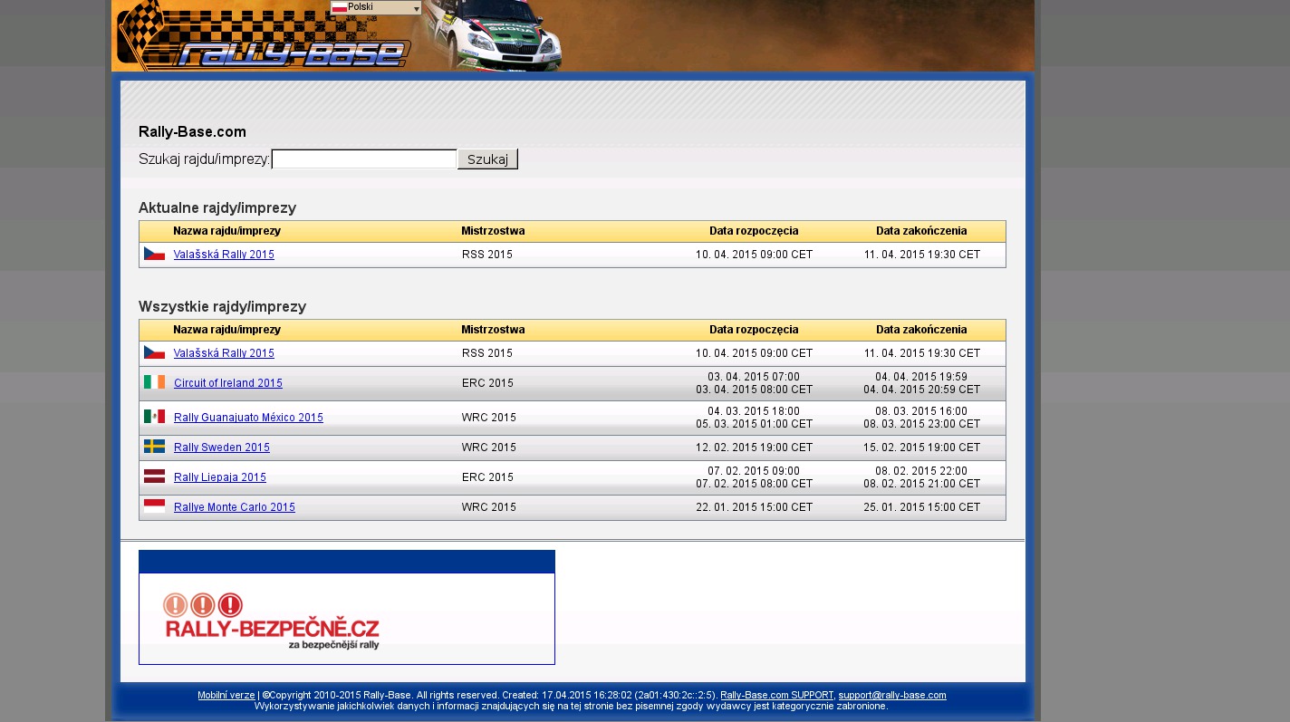Open the Polski language dropdown
This screenshot has width=1290, height=722.
pos(376,7)
